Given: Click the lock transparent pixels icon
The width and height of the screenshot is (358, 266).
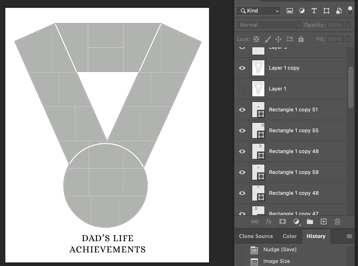Looking at the screenshot, I should point(256,39).
